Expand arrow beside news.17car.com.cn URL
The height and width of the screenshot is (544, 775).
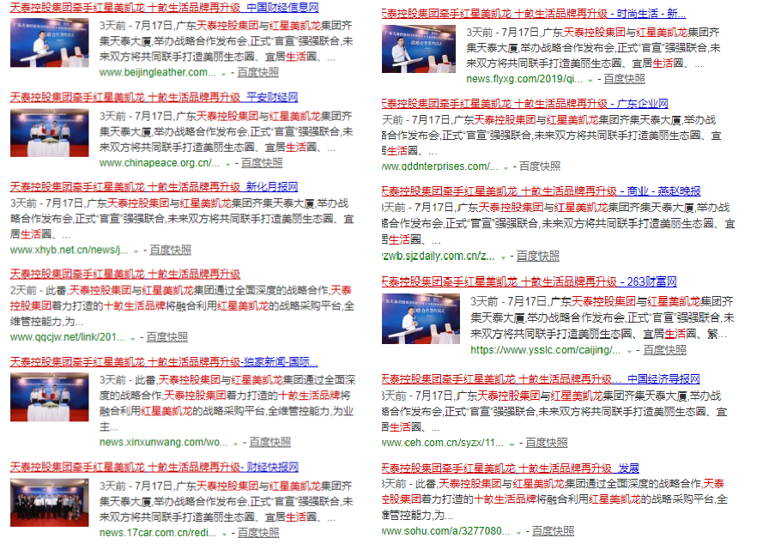(x=224, y=534)
